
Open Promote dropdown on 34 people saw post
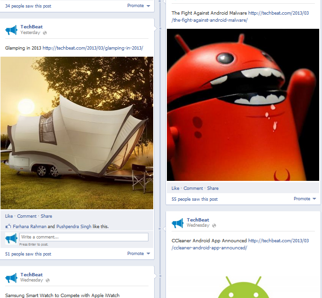coord(139,6)
